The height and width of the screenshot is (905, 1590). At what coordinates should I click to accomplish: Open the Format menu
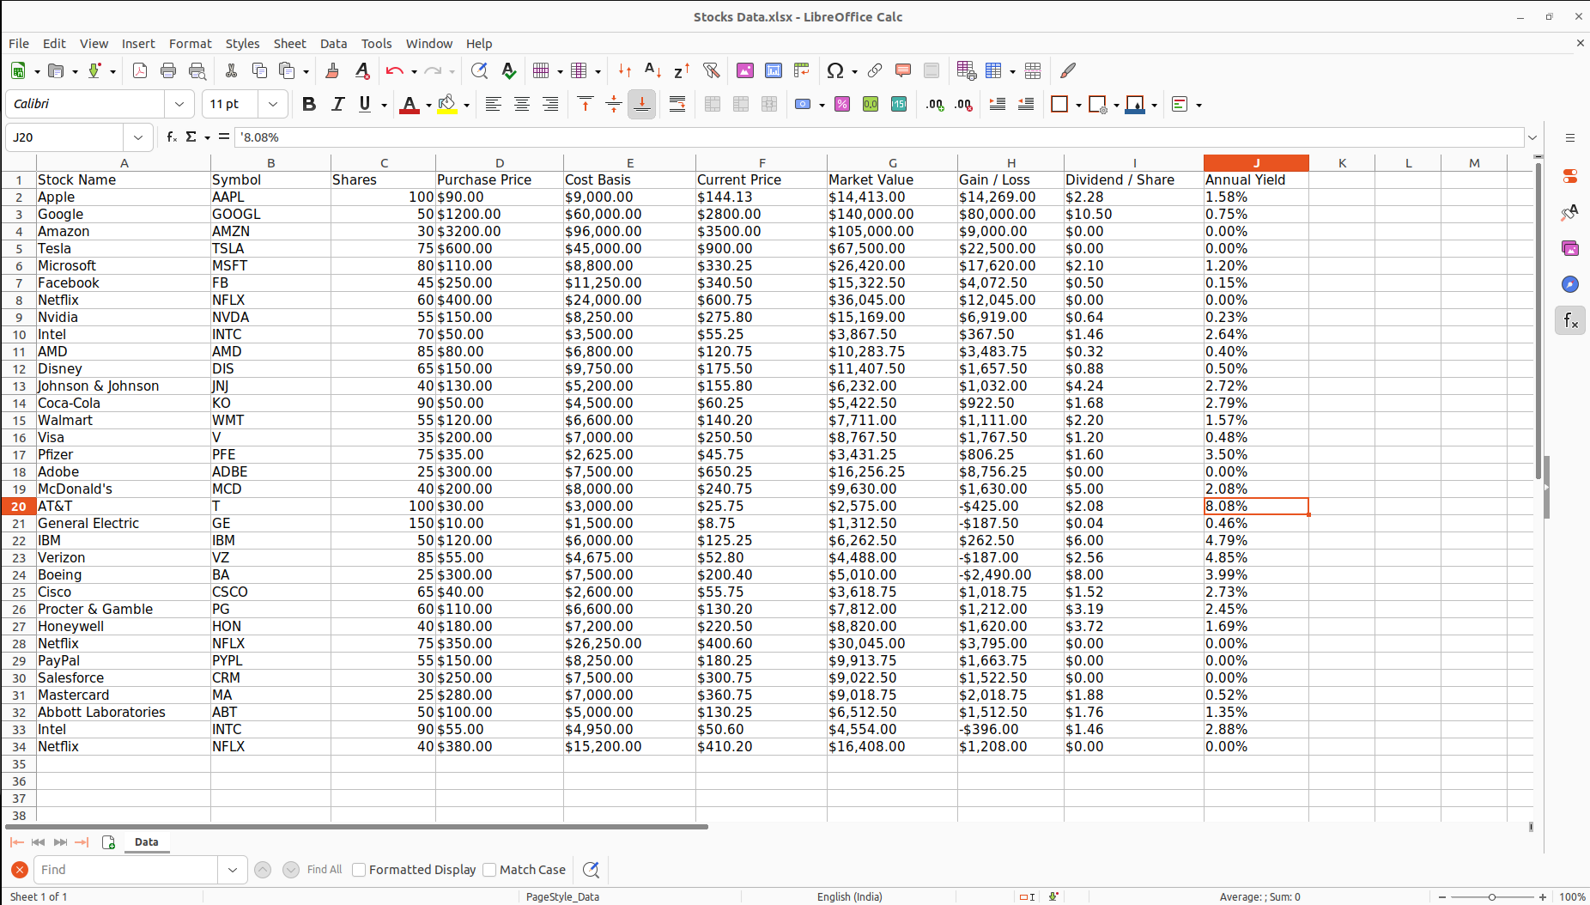tap(191, 44)
